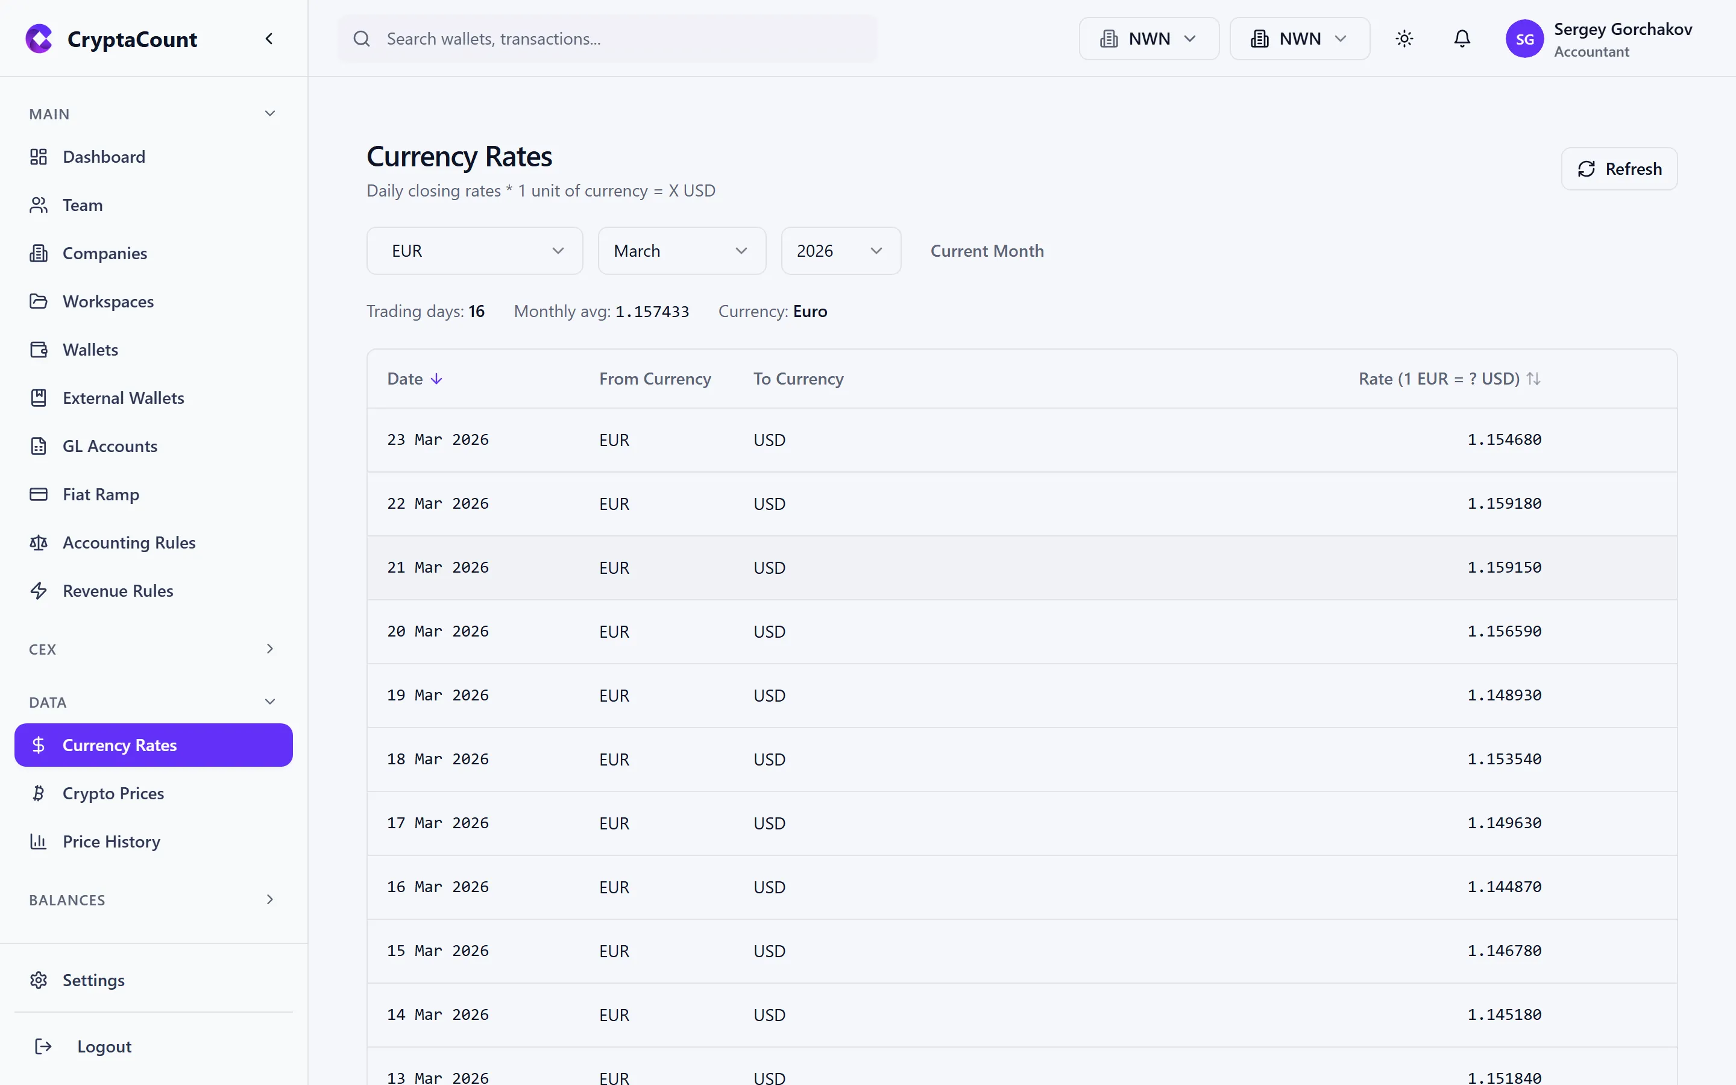Open the March month dropdown
The width and height of the screenshot is (1736, 1085).
point(682,251)
